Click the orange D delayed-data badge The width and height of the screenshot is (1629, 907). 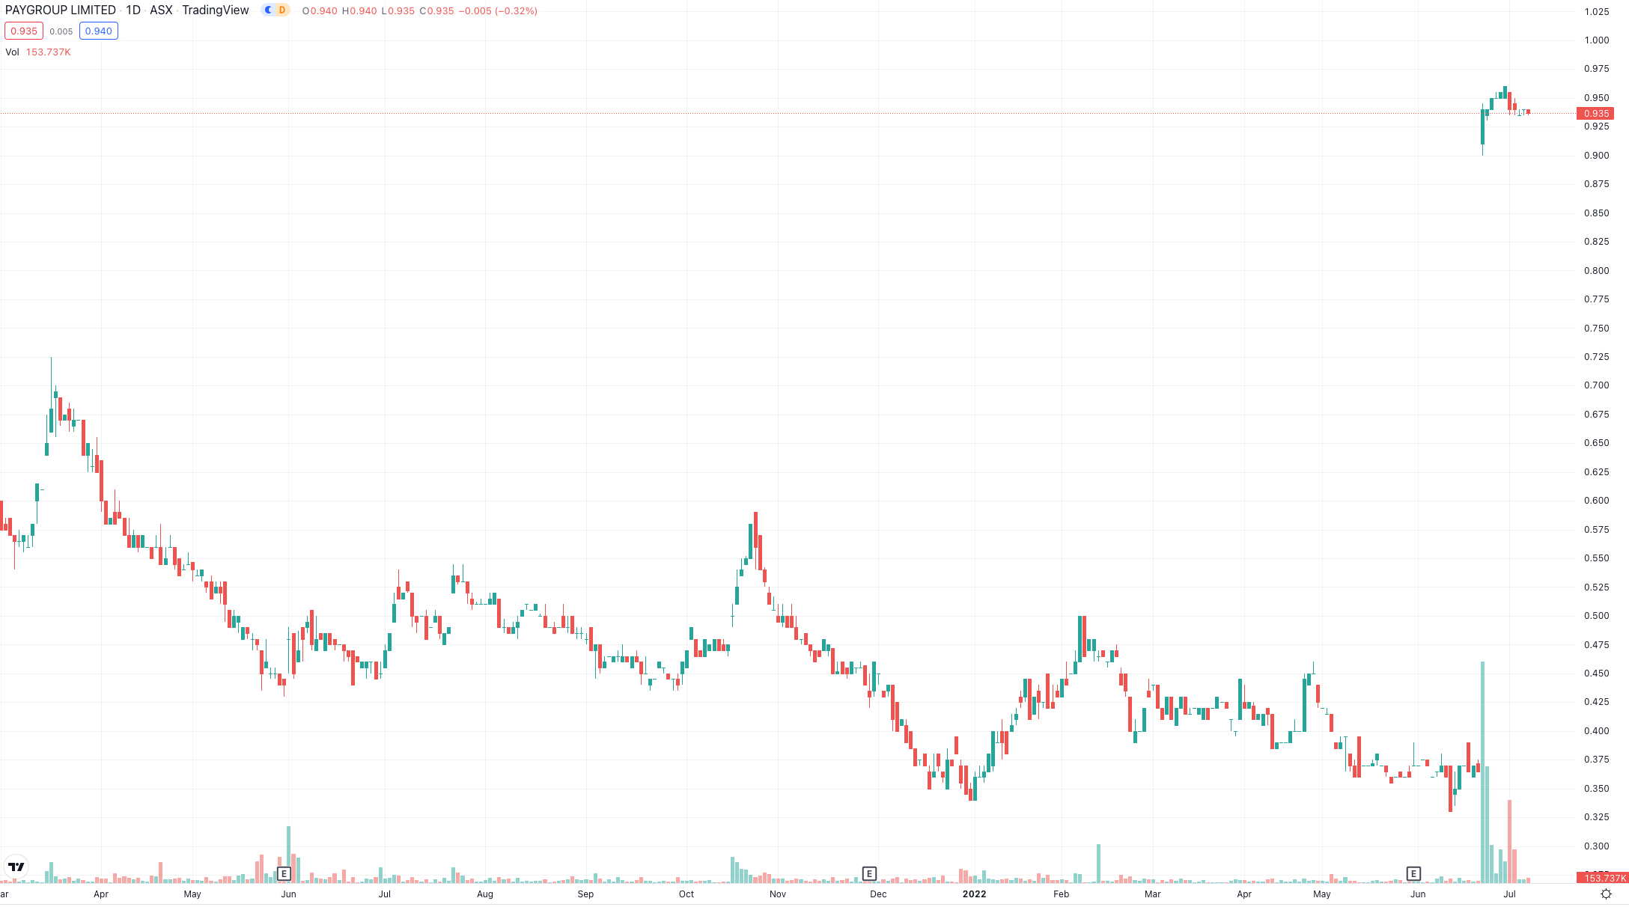point(282,10)
